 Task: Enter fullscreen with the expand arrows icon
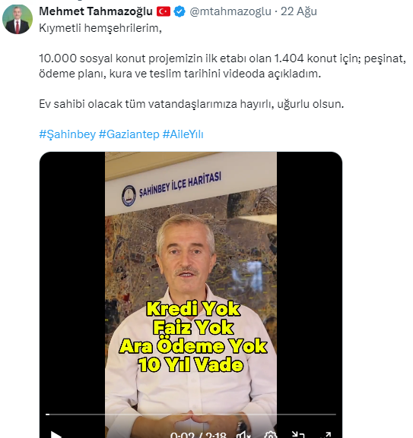click(x=326, y=435)
